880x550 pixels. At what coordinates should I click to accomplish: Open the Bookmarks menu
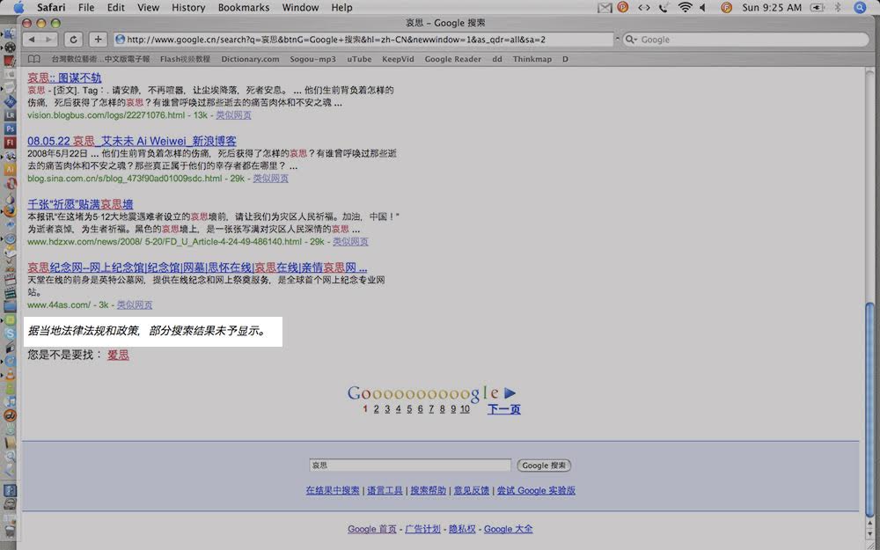tap(244, 7)
